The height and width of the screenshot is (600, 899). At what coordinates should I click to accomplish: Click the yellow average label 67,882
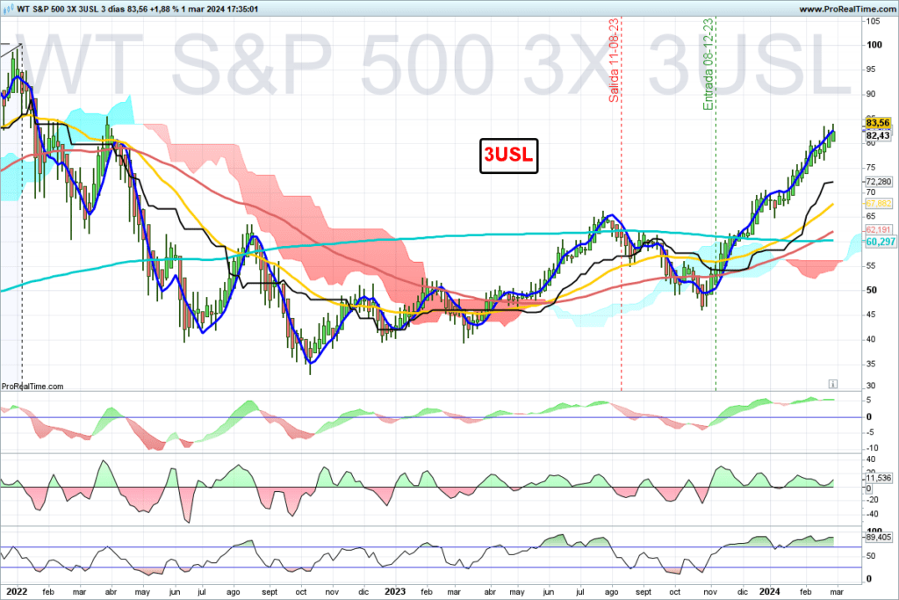pyautogui.click(x=878, y=204)
